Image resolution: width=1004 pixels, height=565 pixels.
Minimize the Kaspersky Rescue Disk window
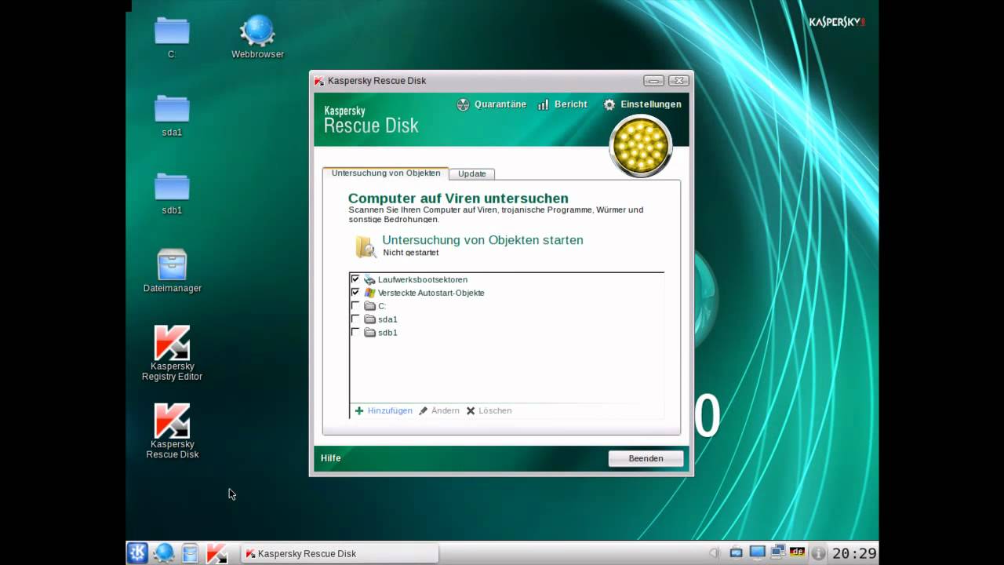(653, 81)
